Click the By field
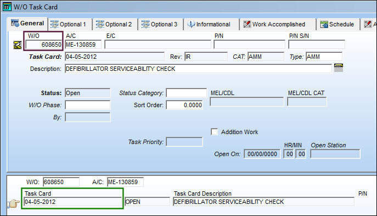 (x=88, y=117)
